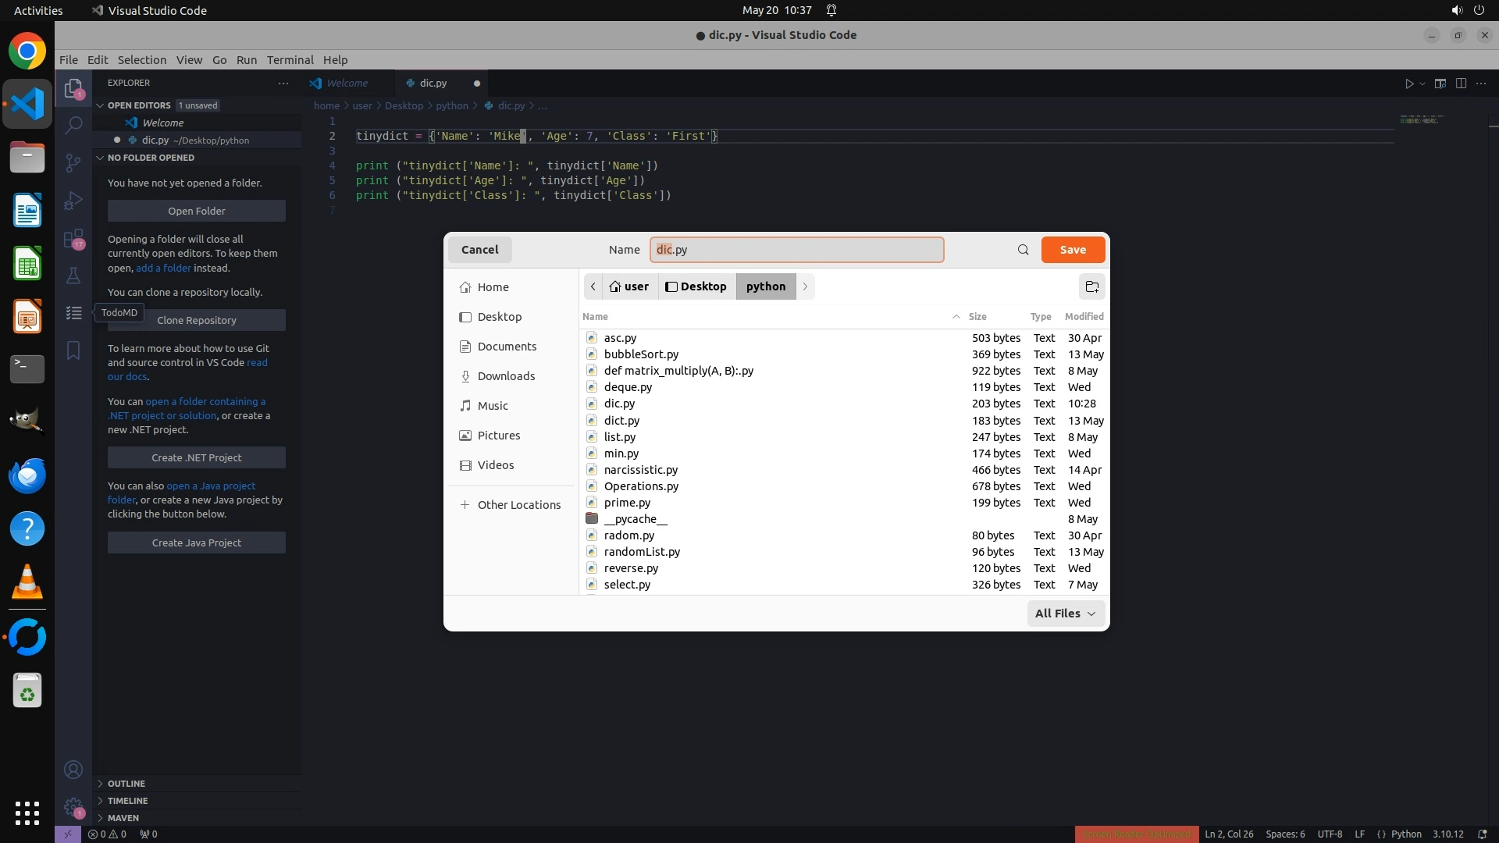
Task: Collapse the OPEN EDITORS section
Action: tap(138, 105)
